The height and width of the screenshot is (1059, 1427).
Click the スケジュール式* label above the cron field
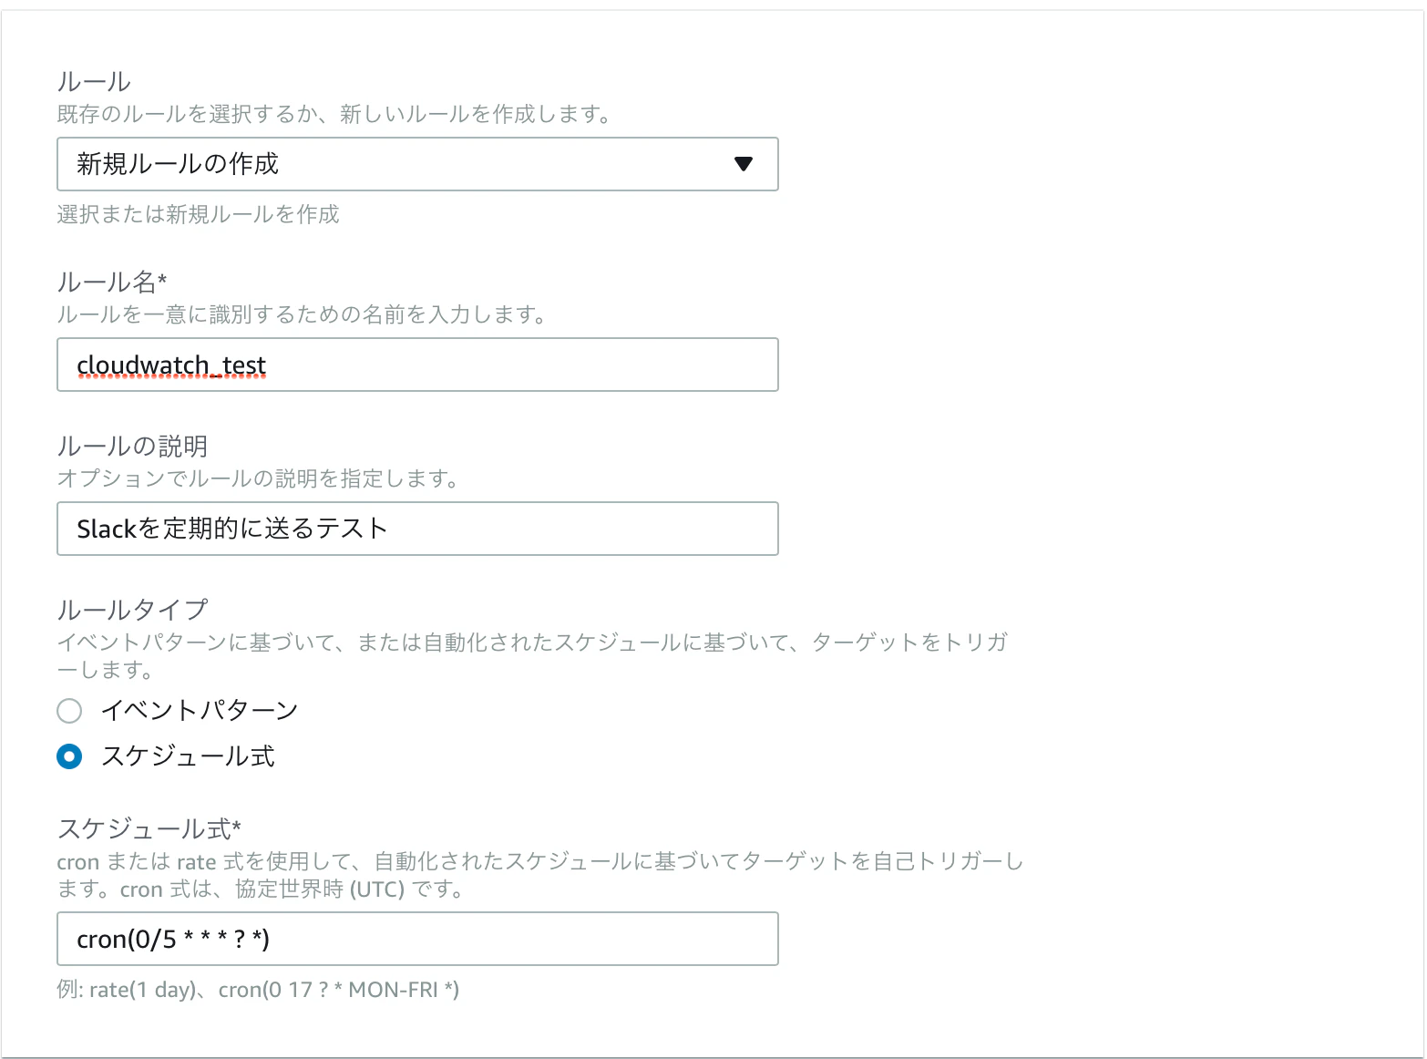(149, 828)
